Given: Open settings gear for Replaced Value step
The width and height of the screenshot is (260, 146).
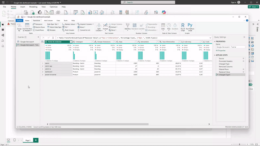Looking at the screenshot, I should click(243, 72).
